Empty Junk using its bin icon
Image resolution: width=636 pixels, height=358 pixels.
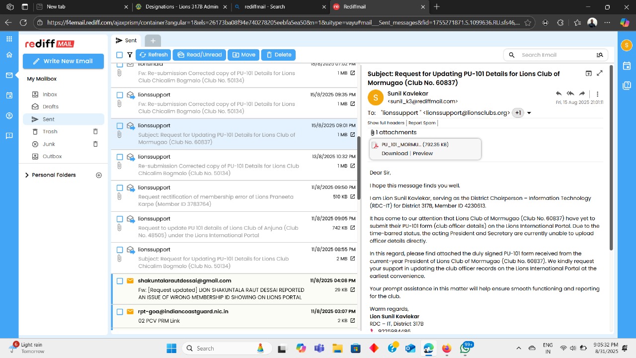95,144
